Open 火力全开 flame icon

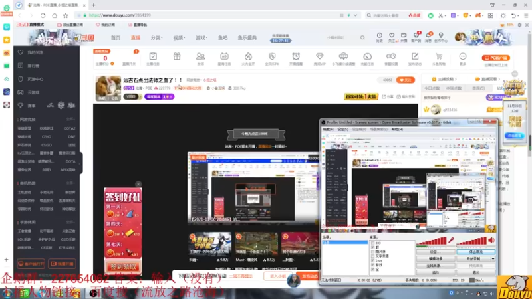(x=248, y=56)
